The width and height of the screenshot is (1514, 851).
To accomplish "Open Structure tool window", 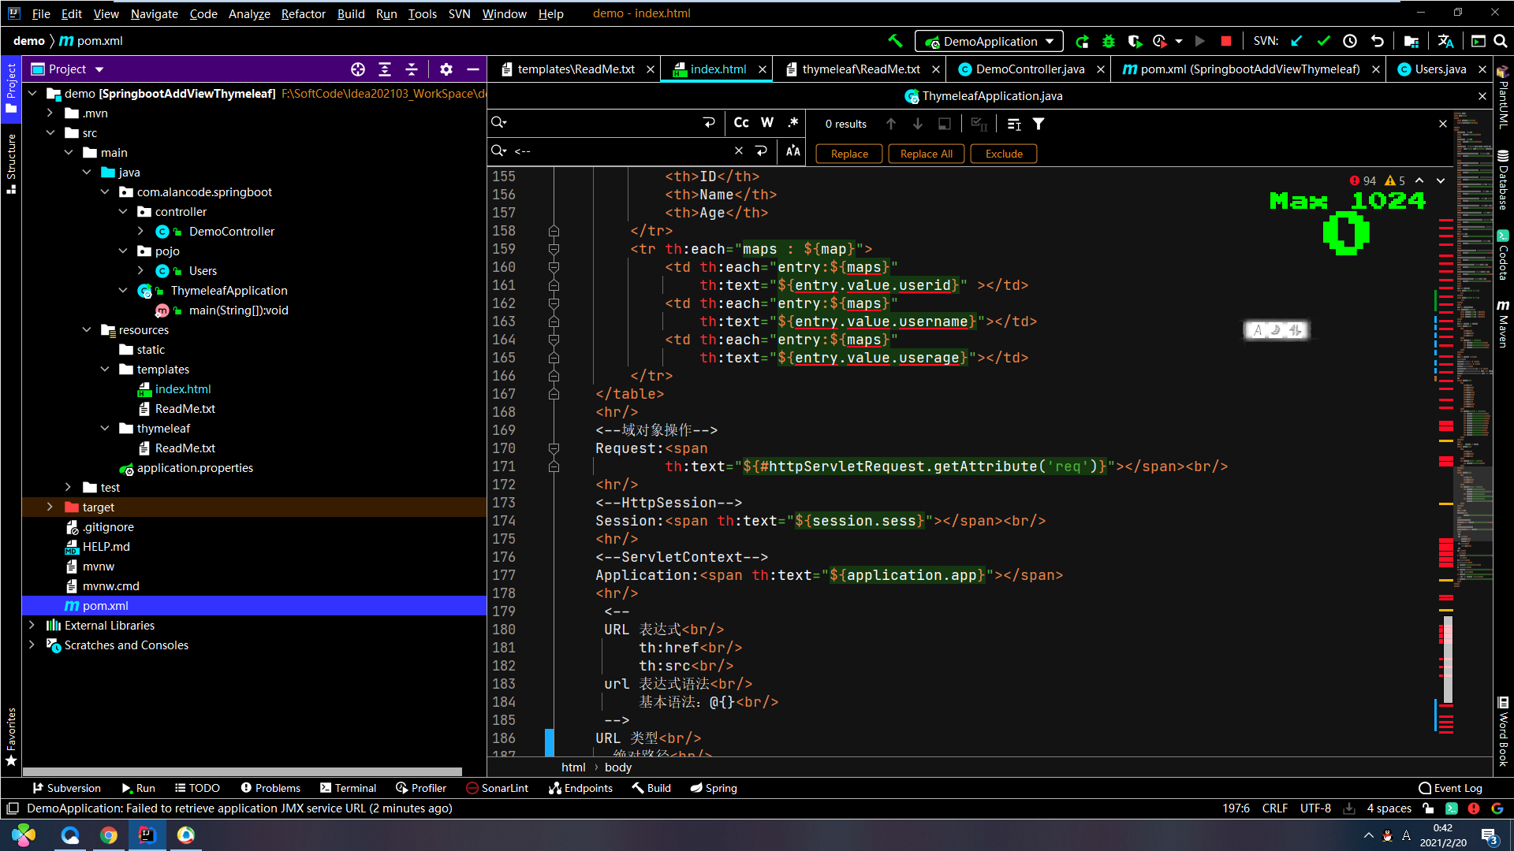I will pos(11,163).
